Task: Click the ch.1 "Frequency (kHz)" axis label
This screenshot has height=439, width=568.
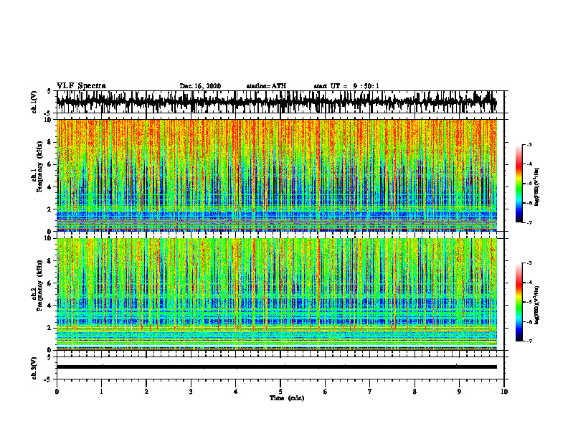Action: 40,166
